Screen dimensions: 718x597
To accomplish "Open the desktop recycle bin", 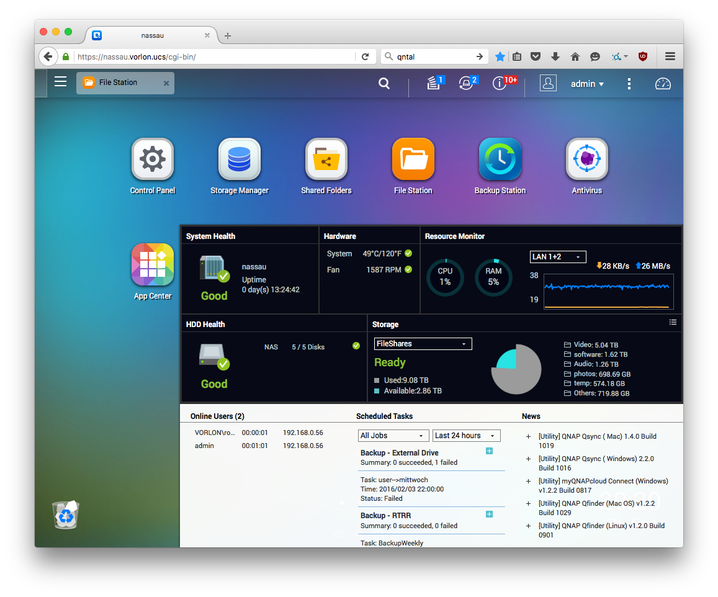I will pos(66,514).
